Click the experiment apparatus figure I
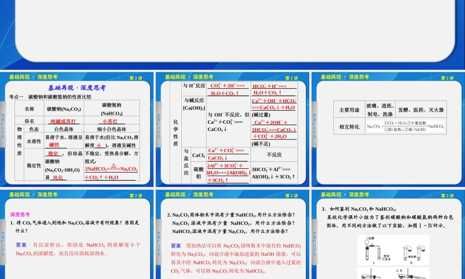The width and height of the screenshot is (465, 279). point(374,250)
